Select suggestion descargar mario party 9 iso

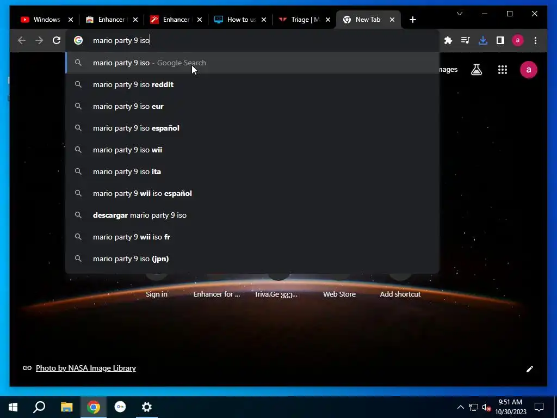click(252, 215)
